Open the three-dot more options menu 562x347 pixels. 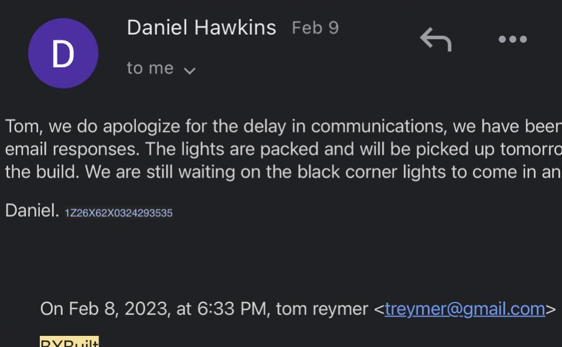513,39
